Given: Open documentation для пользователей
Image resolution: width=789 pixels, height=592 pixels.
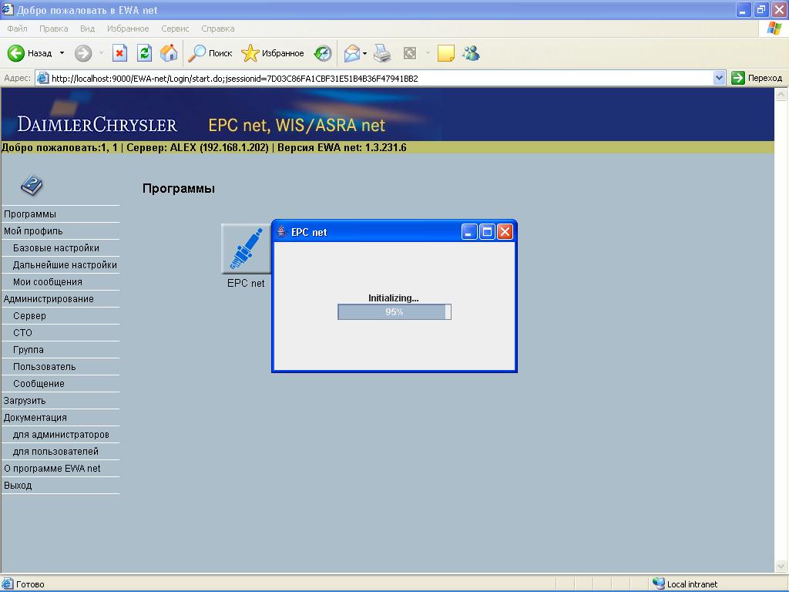Looking at the screenshot, I should (x=55, y=452).
